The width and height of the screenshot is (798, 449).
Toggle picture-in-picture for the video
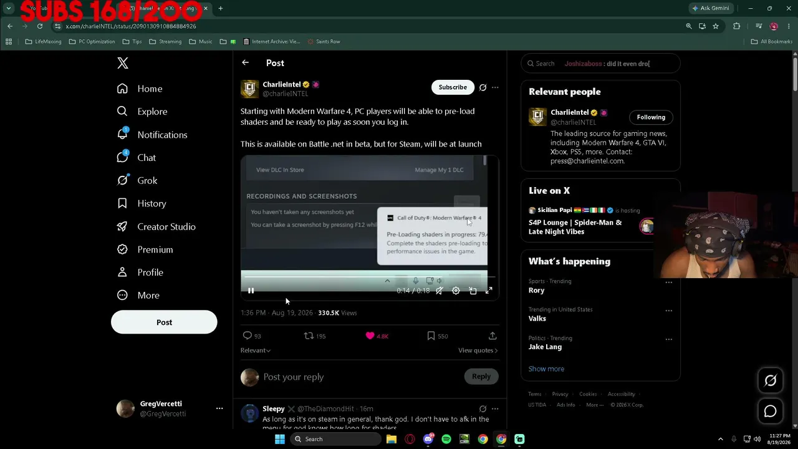point(473,291)
